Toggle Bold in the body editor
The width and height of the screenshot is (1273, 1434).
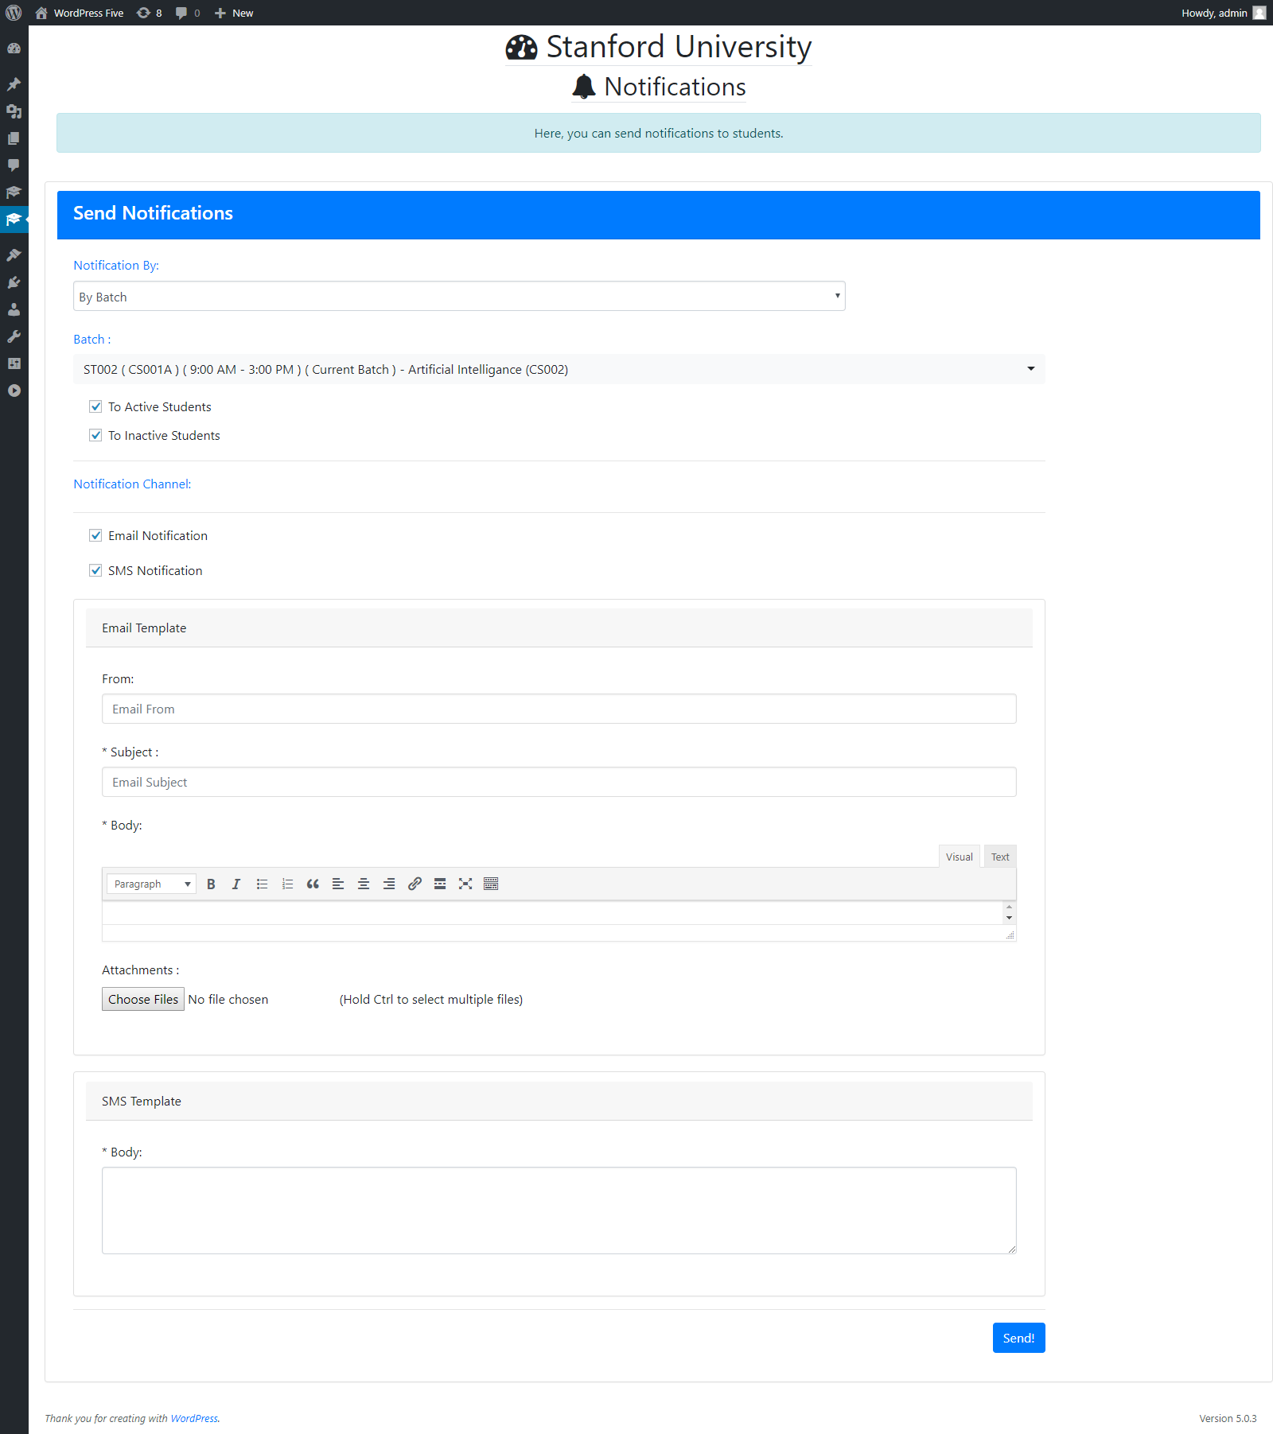(211, 884)
